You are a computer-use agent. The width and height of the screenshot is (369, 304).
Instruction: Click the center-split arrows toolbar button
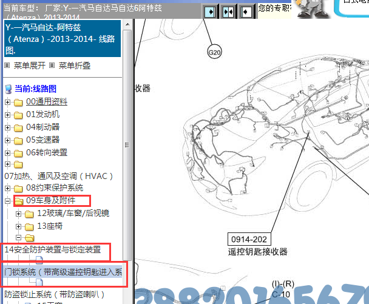coord(228,12)
